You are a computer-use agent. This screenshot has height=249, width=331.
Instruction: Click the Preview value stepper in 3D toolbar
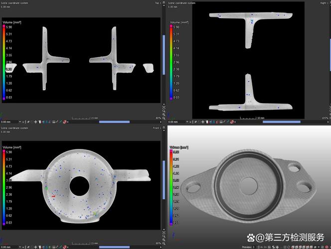(258, 247)
